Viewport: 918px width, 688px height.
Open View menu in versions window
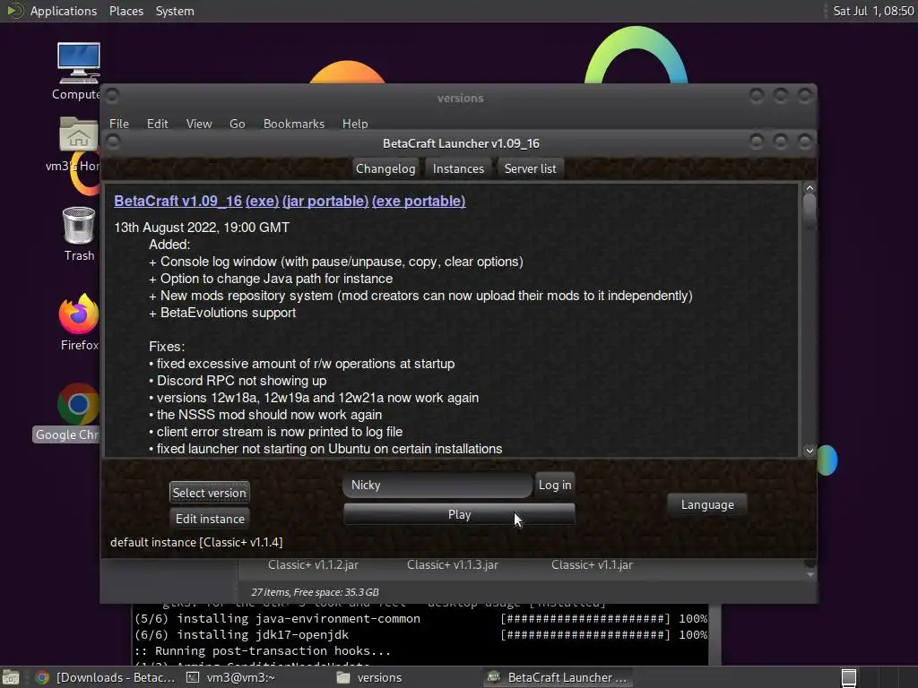tap(198, 124)
